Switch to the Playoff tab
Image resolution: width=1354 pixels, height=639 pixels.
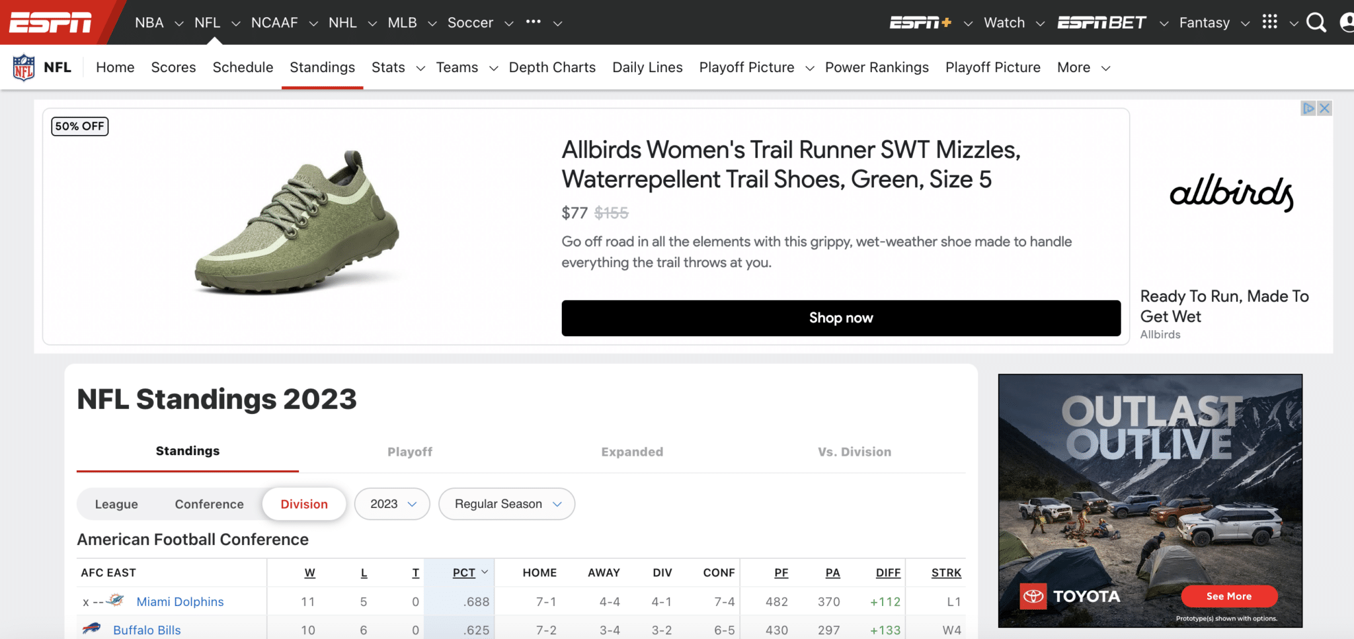coord(410,452)
